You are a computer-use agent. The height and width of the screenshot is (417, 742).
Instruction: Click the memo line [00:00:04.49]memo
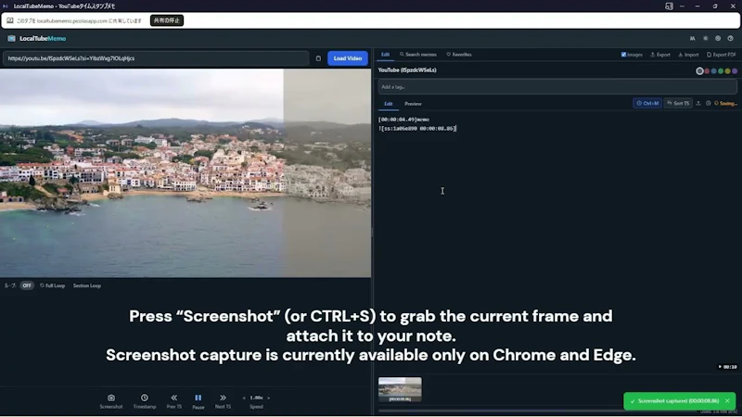[x=403, y=120]
